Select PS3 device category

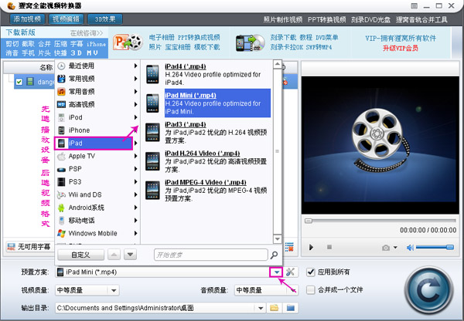(97, 181)
